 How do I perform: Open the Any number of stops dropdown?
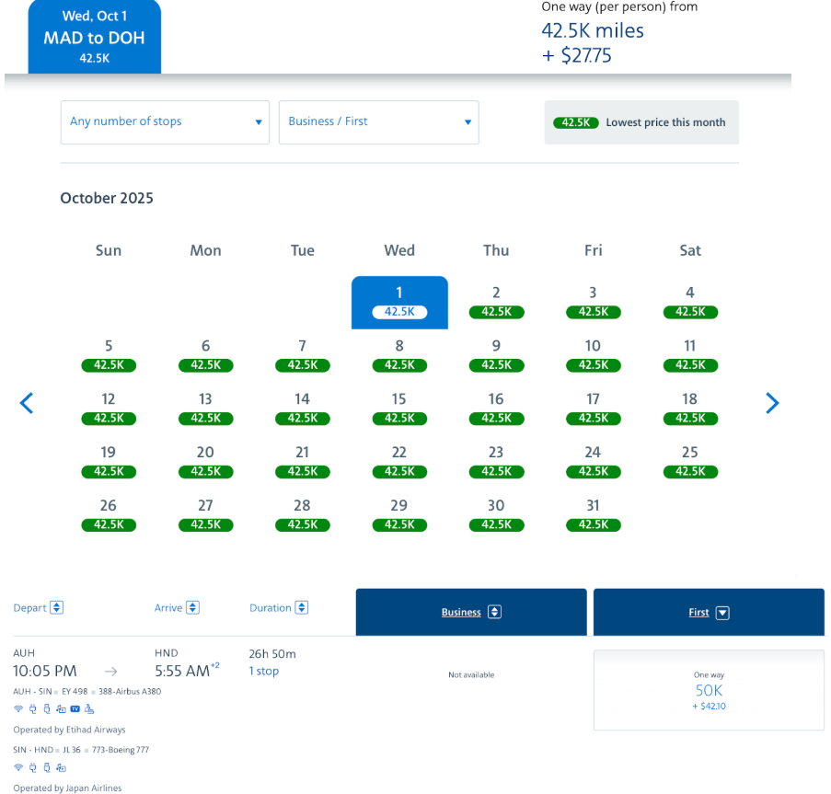[165, 122]
